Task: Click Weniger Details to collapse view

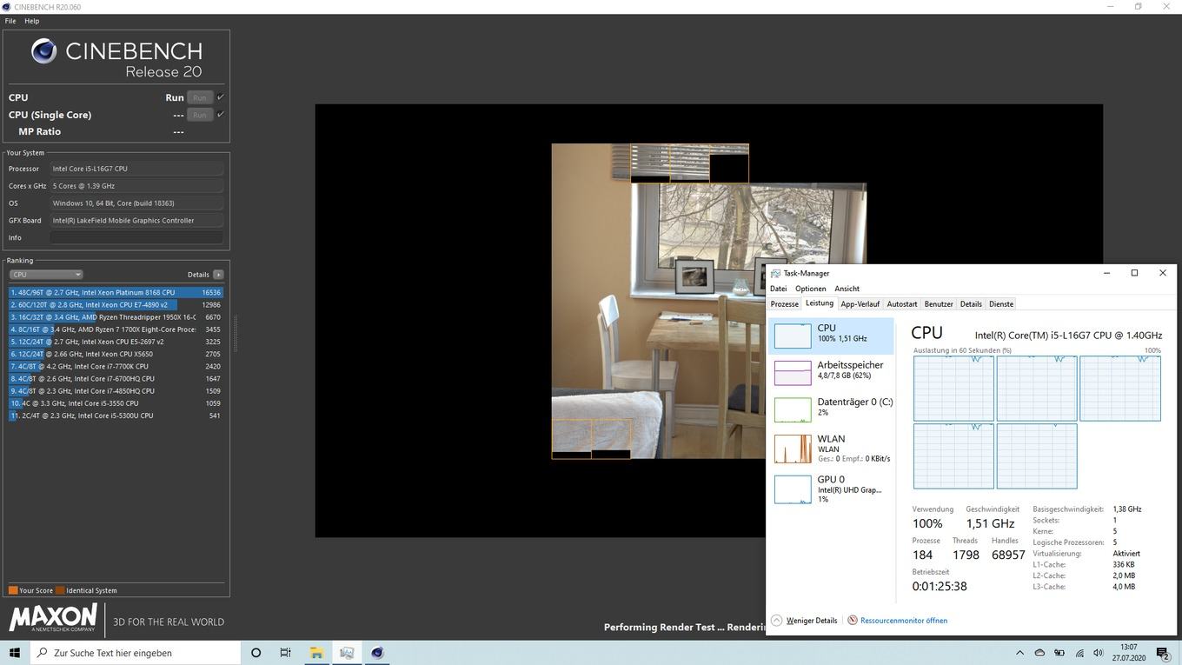Action: [804, 621]
